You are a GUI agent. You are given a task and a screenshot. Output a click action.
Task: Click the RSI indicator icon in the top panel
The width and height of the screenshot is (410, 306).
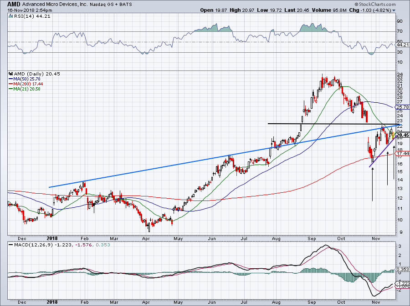coord(11,16)
